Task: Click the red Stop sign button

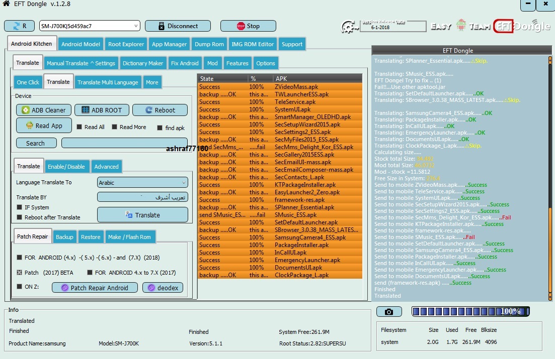Action: click(x=248, y=26)
